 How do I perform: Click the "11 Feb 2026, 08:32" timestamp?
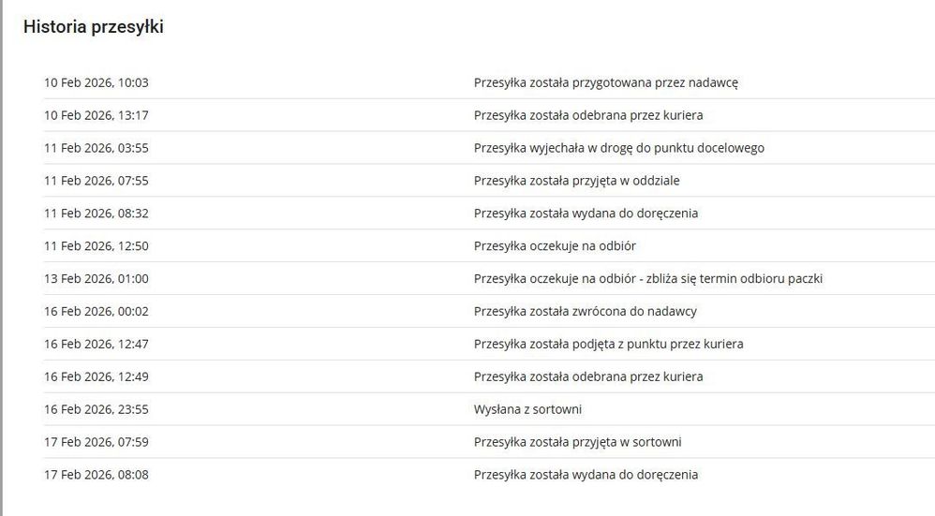96,214
